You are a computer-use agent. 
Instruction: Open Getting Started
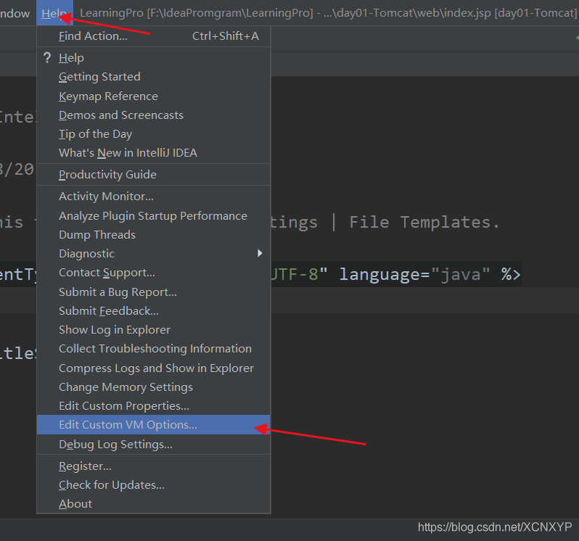tap(153, 77)
